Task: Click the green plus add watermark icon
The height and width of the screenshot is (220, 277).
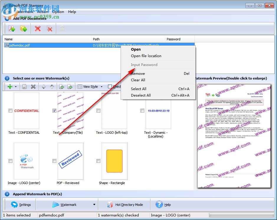Action: [x=10, y=87]
